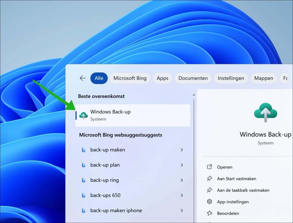The height and width of the screenshot is (223, 293).
Task: Click the Openen external-link icon
Action: [x=209, y=167]
